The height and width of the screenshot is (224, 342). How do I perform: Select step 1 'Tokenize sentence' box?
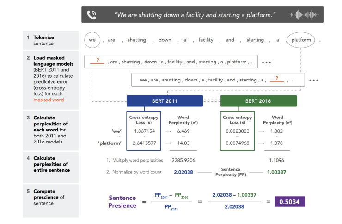50,40
